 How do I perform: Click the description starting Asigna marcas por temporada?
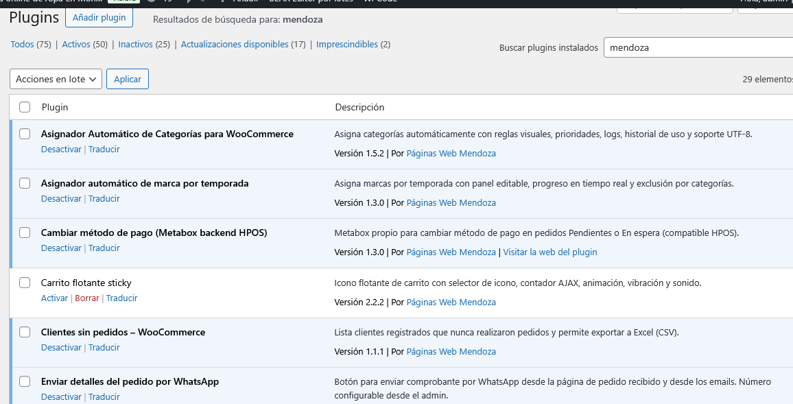534,184
